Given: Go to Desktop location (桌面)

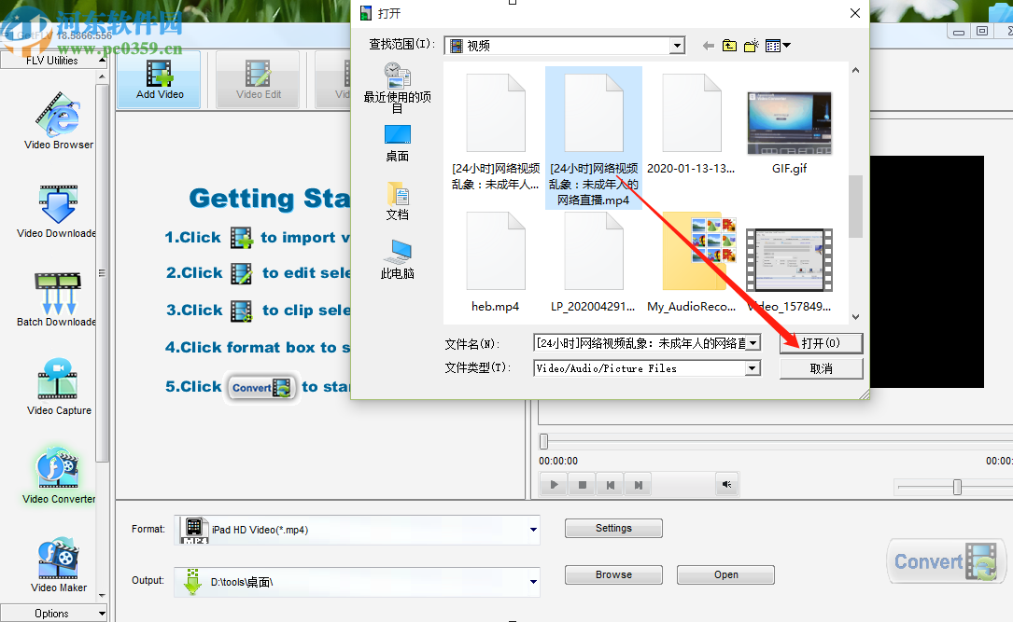Looking at the screenshot, I should point(398,144).
